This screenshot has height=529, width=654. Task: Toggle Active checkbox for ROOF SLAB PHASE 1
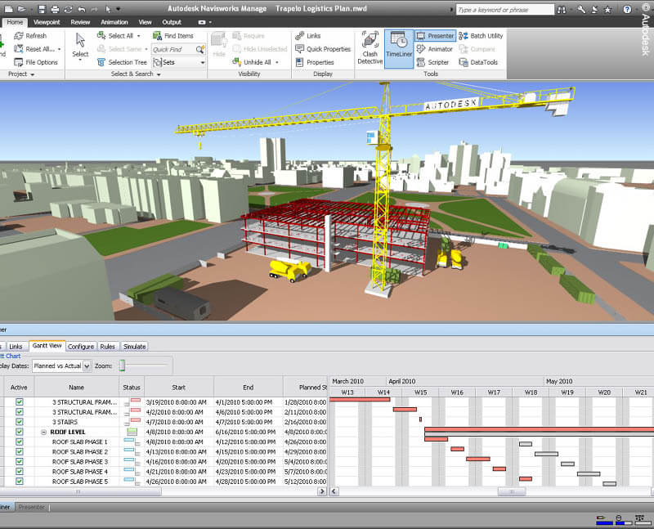pos(19,442)
